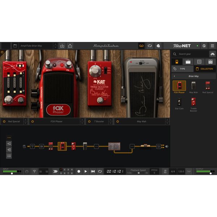This screenshot has width=217, height=217.
Task: Open the hamburger main menu
Action: (212, 46)
